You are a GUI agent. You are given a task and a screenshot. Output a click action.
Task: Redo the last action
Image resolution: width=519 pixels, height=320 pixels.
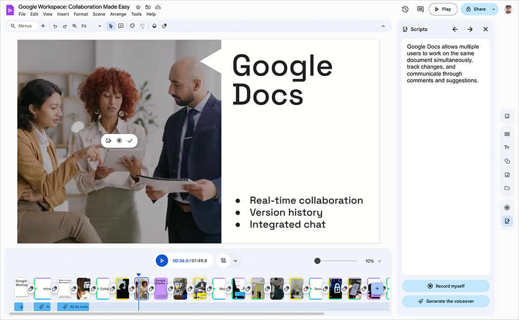point(65,26)
